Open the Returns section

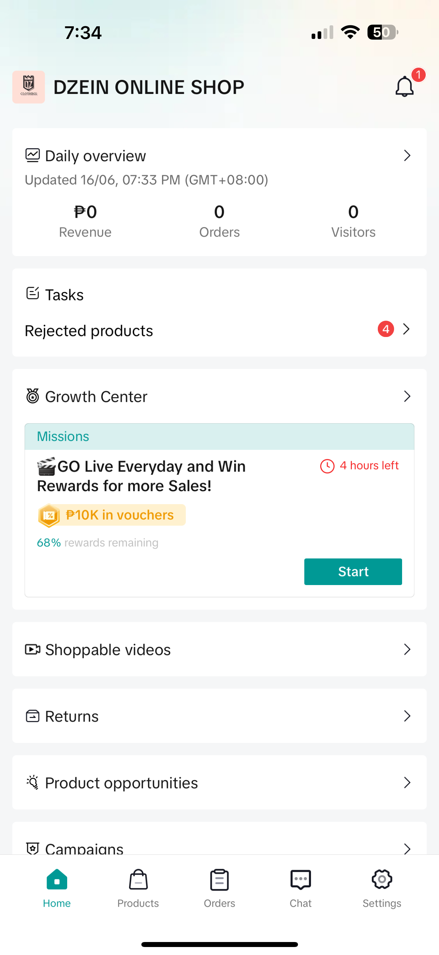coord(219,716)
